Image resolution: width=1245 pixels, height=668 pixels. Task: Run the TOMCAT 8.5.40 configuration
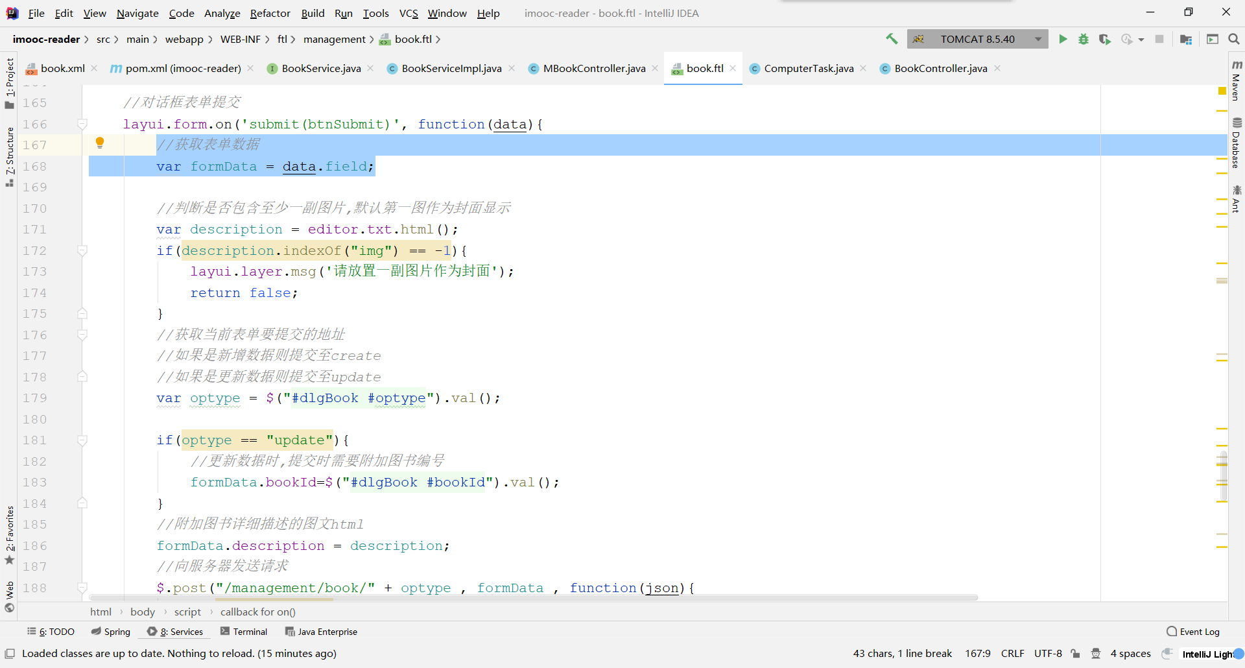[x=1063, y=39]
